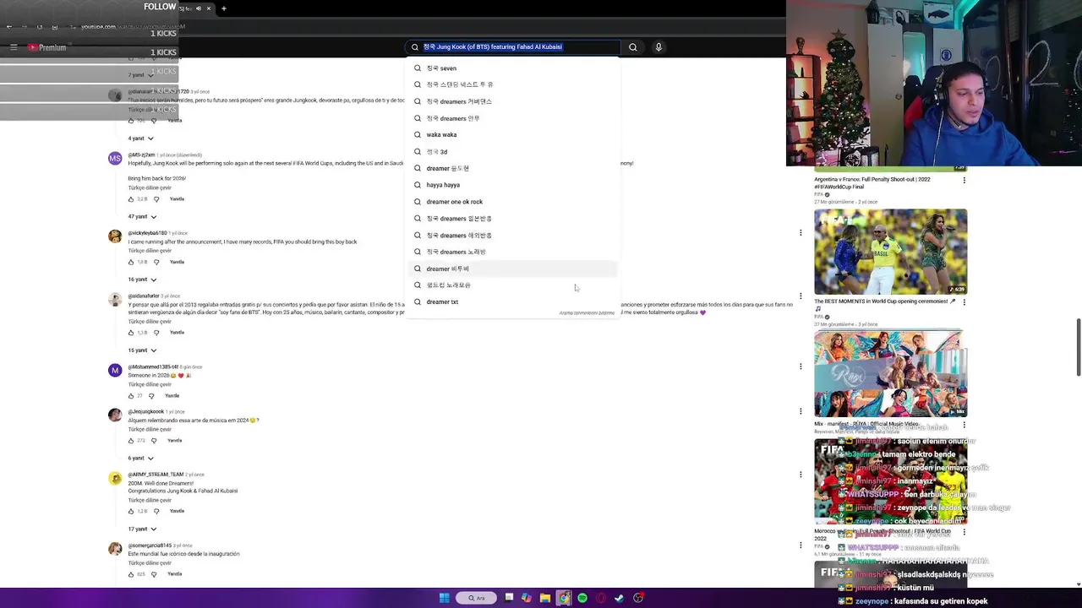Screen dimensions: 1082x608
Task: Open Spotify from the taskbar
Action: tap(582, 598)
